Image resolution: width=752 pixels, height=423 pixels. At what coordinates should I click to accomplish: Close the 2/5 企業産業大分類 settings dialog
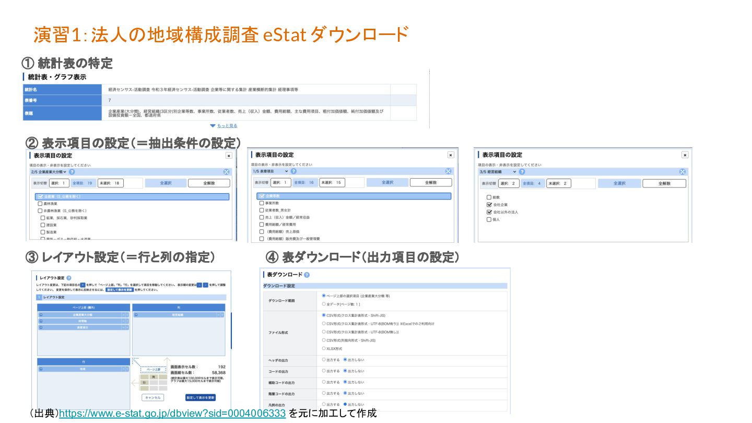229,155
